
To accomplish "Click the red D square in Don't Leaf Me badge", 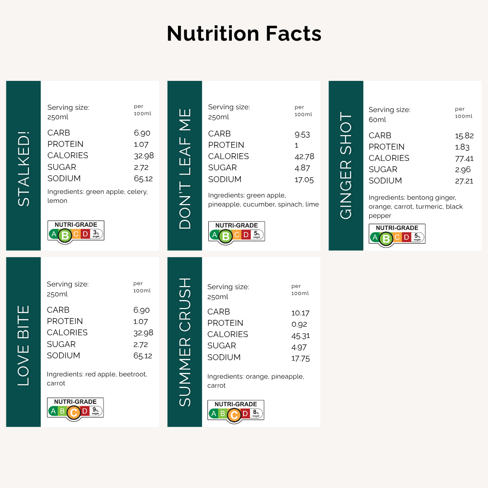I will (246, 235).
